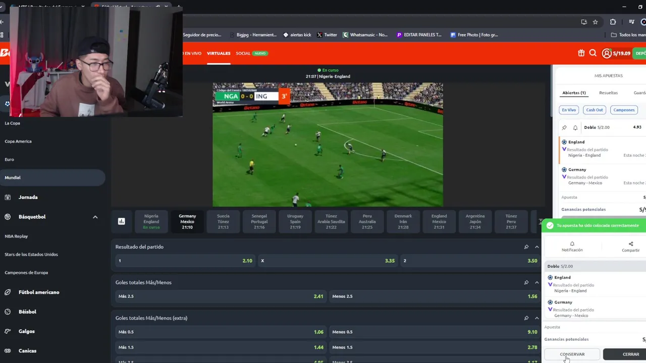
Task: Select the Suecia Túnez 21:13 match
Action: [x=223, y=221]
